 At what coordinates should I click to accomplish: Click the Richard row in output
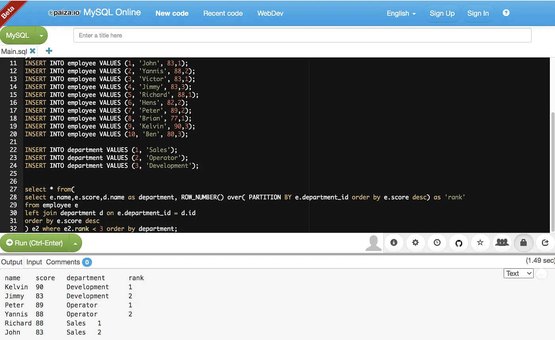coord(53,323)
